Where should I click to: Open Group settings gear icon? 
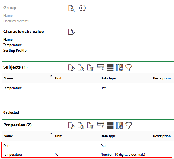click(82, 8)
